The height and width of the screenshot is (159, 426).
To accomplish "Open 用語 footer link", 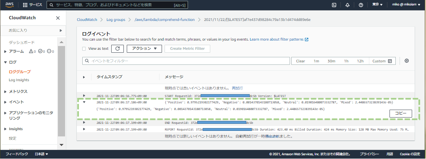I will pyautogui.click(x=389, y=154).
